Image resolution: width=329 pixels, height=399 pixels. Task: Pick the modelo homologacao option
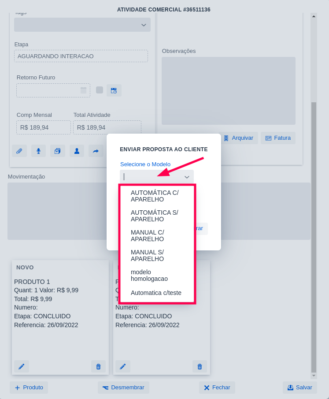click(x=149, y=275)
